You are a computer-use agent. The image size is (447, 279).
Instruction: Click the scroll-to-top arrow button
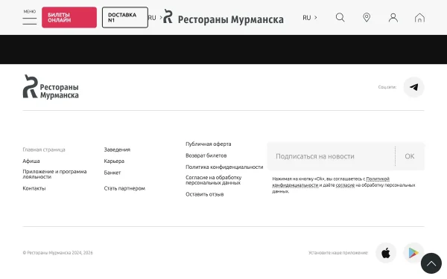[431, 263]
